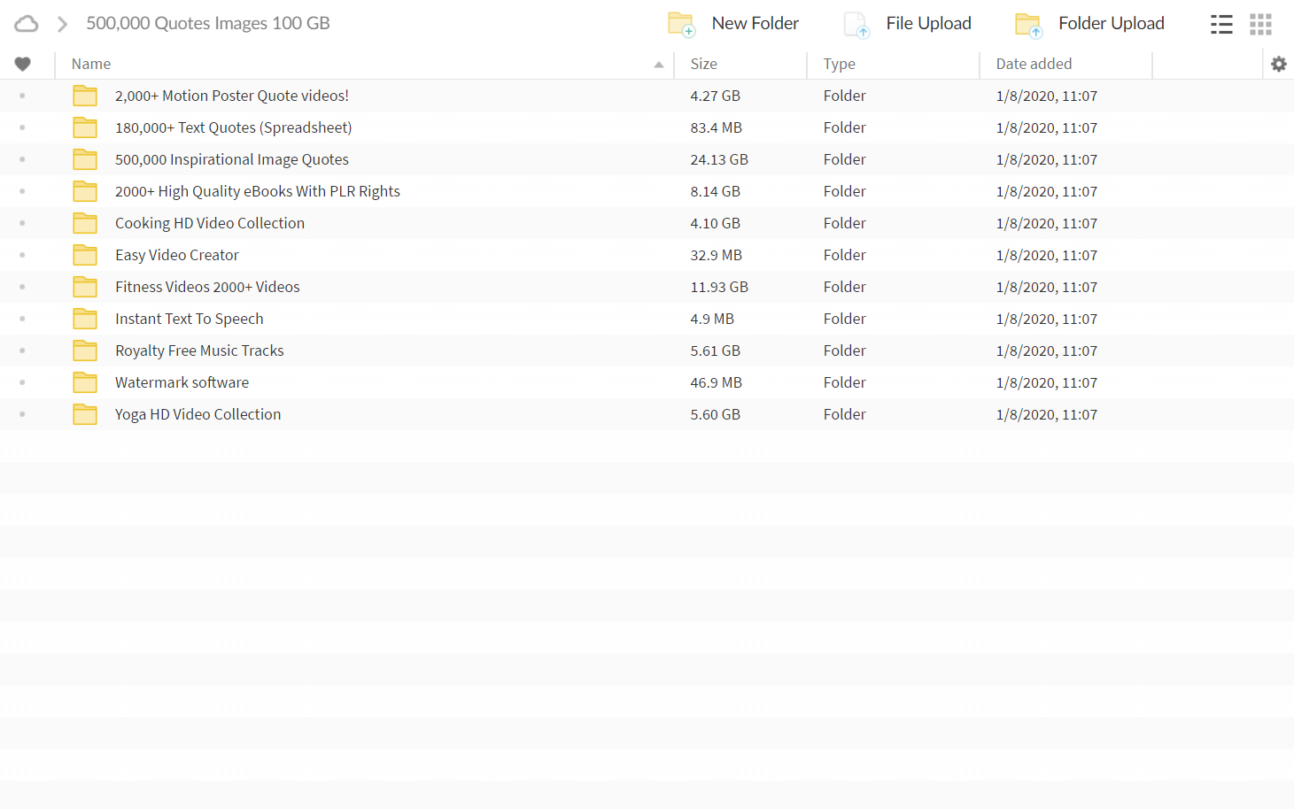Sort by Date added column

pos(1034,64)
